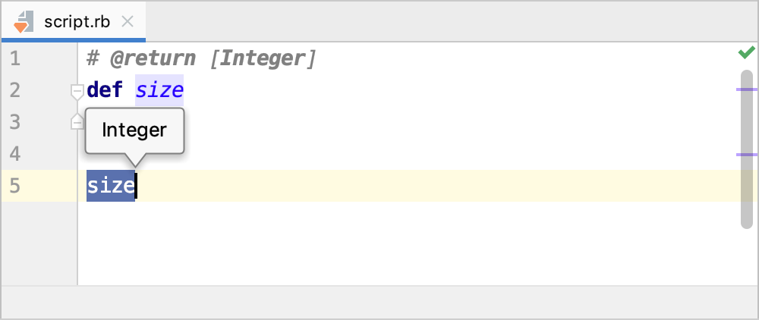Select the script.rb tab label

pyautogui.click(x=77, y=21)
